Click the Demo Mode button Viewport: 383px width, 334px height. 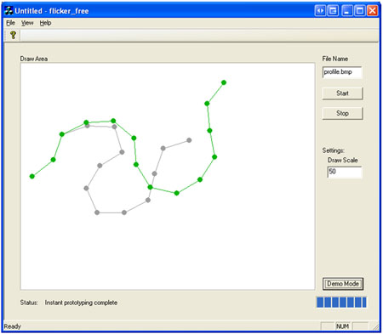tap(343, 284)
